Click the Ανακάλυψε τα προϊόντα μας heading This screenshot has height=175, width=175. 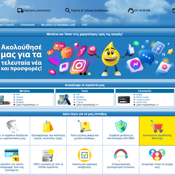pos(85,85)
